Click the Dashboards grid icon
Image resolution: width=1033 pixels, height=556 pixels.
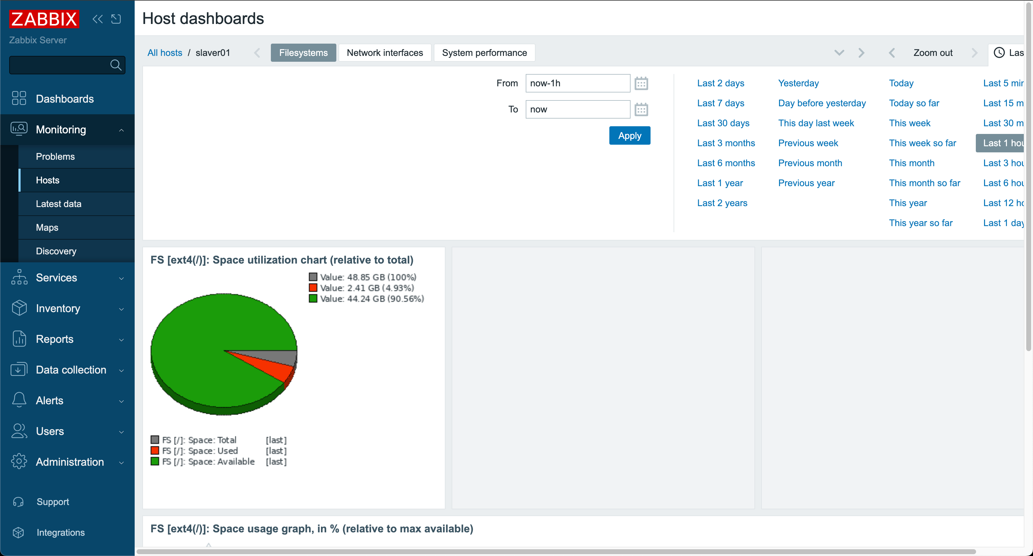pos(19,99)
